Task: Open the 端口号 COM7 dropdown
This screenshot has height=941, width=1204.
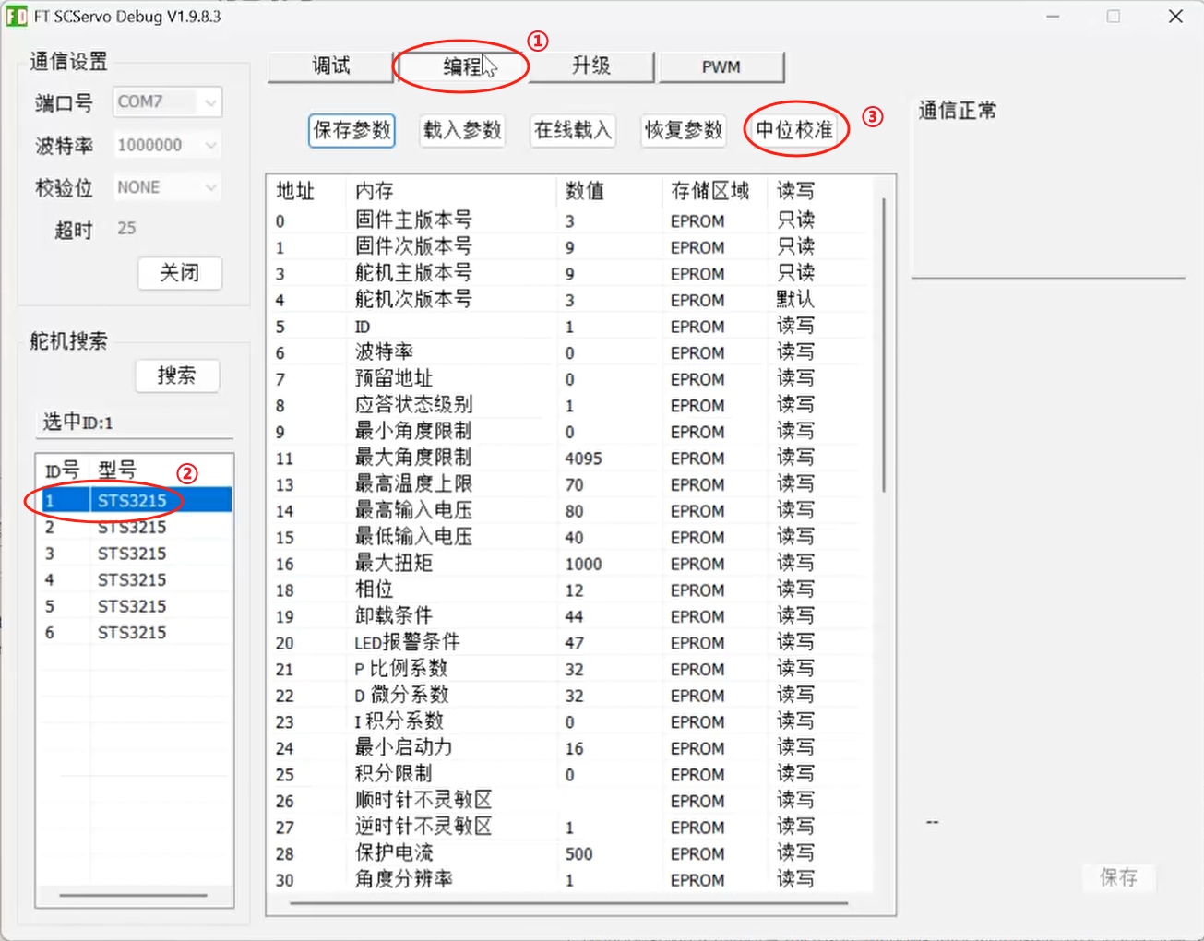Action: click(167, 101)
